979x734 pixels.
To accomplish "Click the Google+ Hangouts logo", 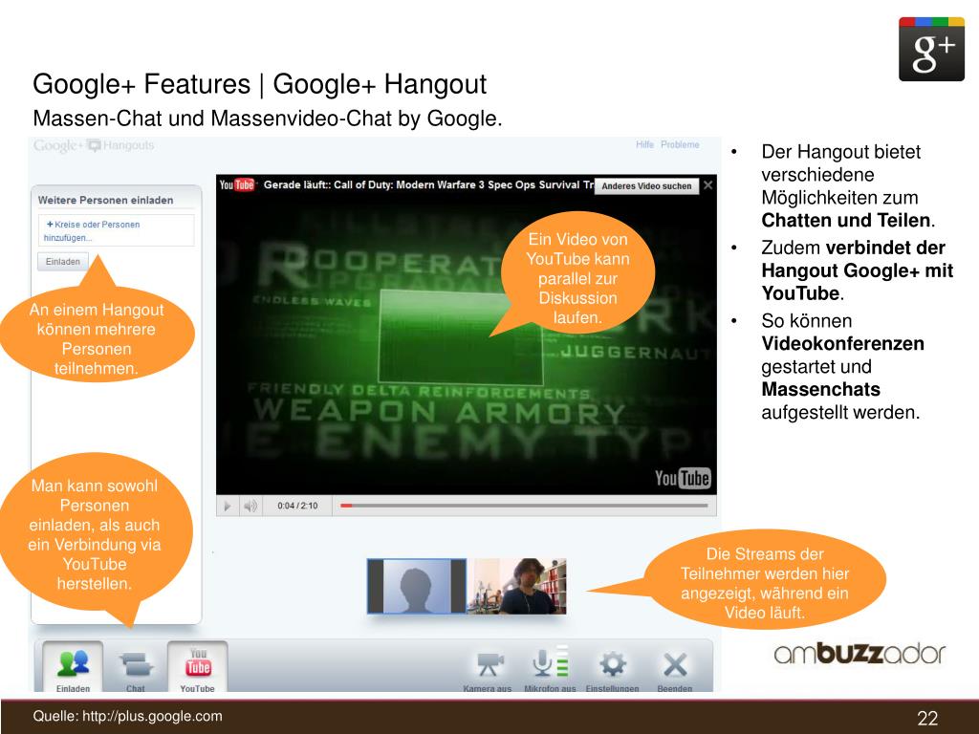I will (94, 146).
